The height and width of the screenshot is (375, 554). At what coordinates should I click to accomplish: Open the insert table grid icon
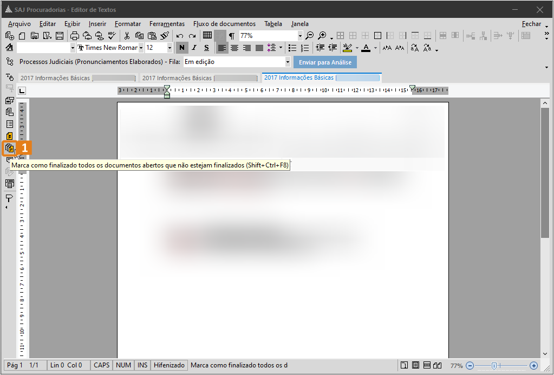(x=206, y=35)
